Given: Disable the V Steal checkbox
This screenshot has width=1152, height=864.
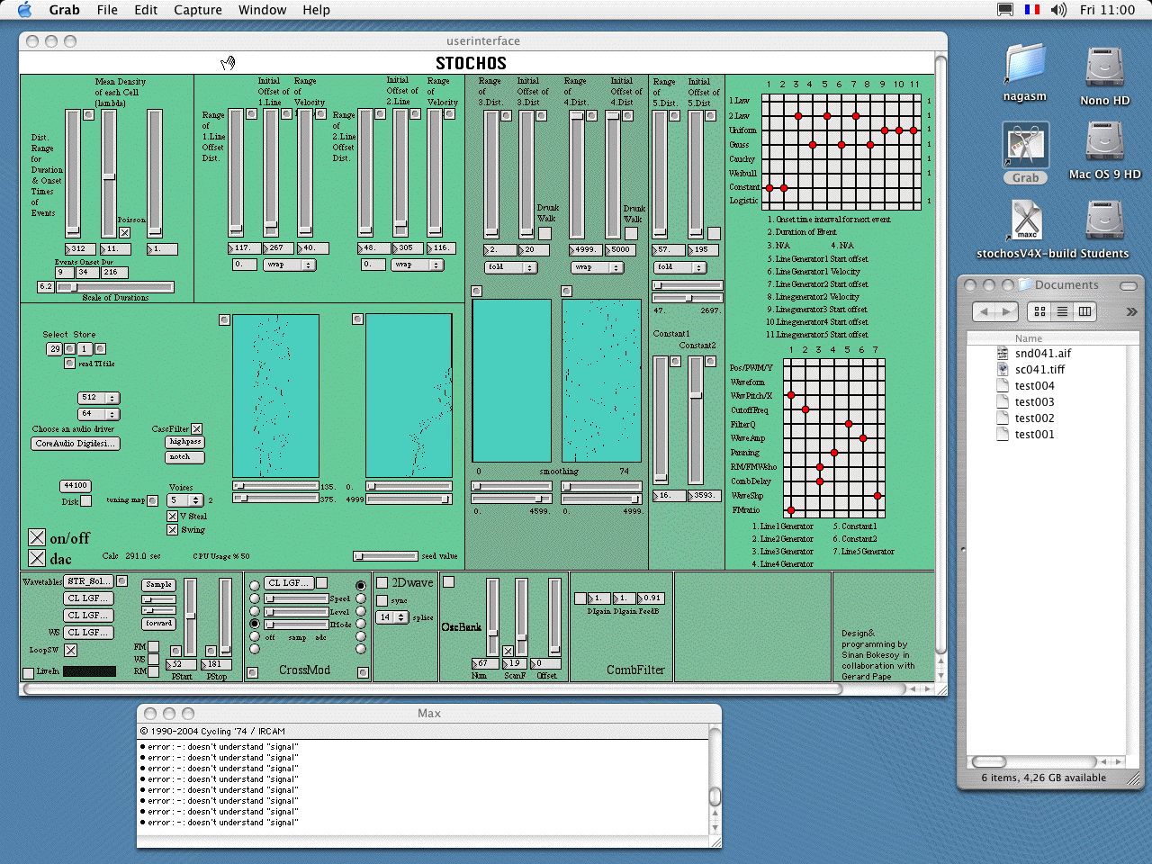Looking at the screenshot, I should (172, 516).
